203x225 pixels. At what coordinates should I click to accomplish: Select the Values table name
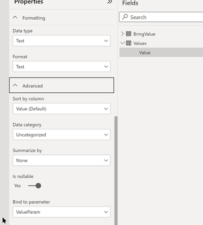[140, 43]
